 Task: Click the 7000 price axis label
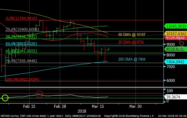(171, 67)
